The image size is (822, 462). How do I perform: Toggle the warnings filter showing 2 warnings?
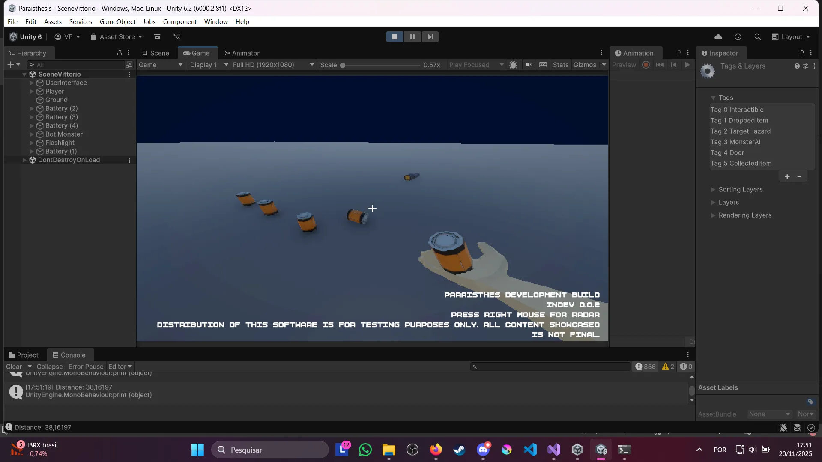pyautogui.click(x=667, y=367)
